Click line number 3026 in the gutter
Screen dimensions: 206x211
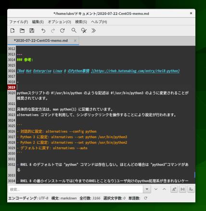(12, 131)
